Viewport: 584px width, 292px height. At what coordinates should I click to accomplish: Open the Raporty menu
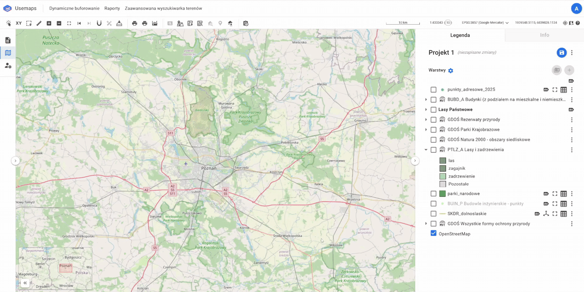click(x=112, y=8)
